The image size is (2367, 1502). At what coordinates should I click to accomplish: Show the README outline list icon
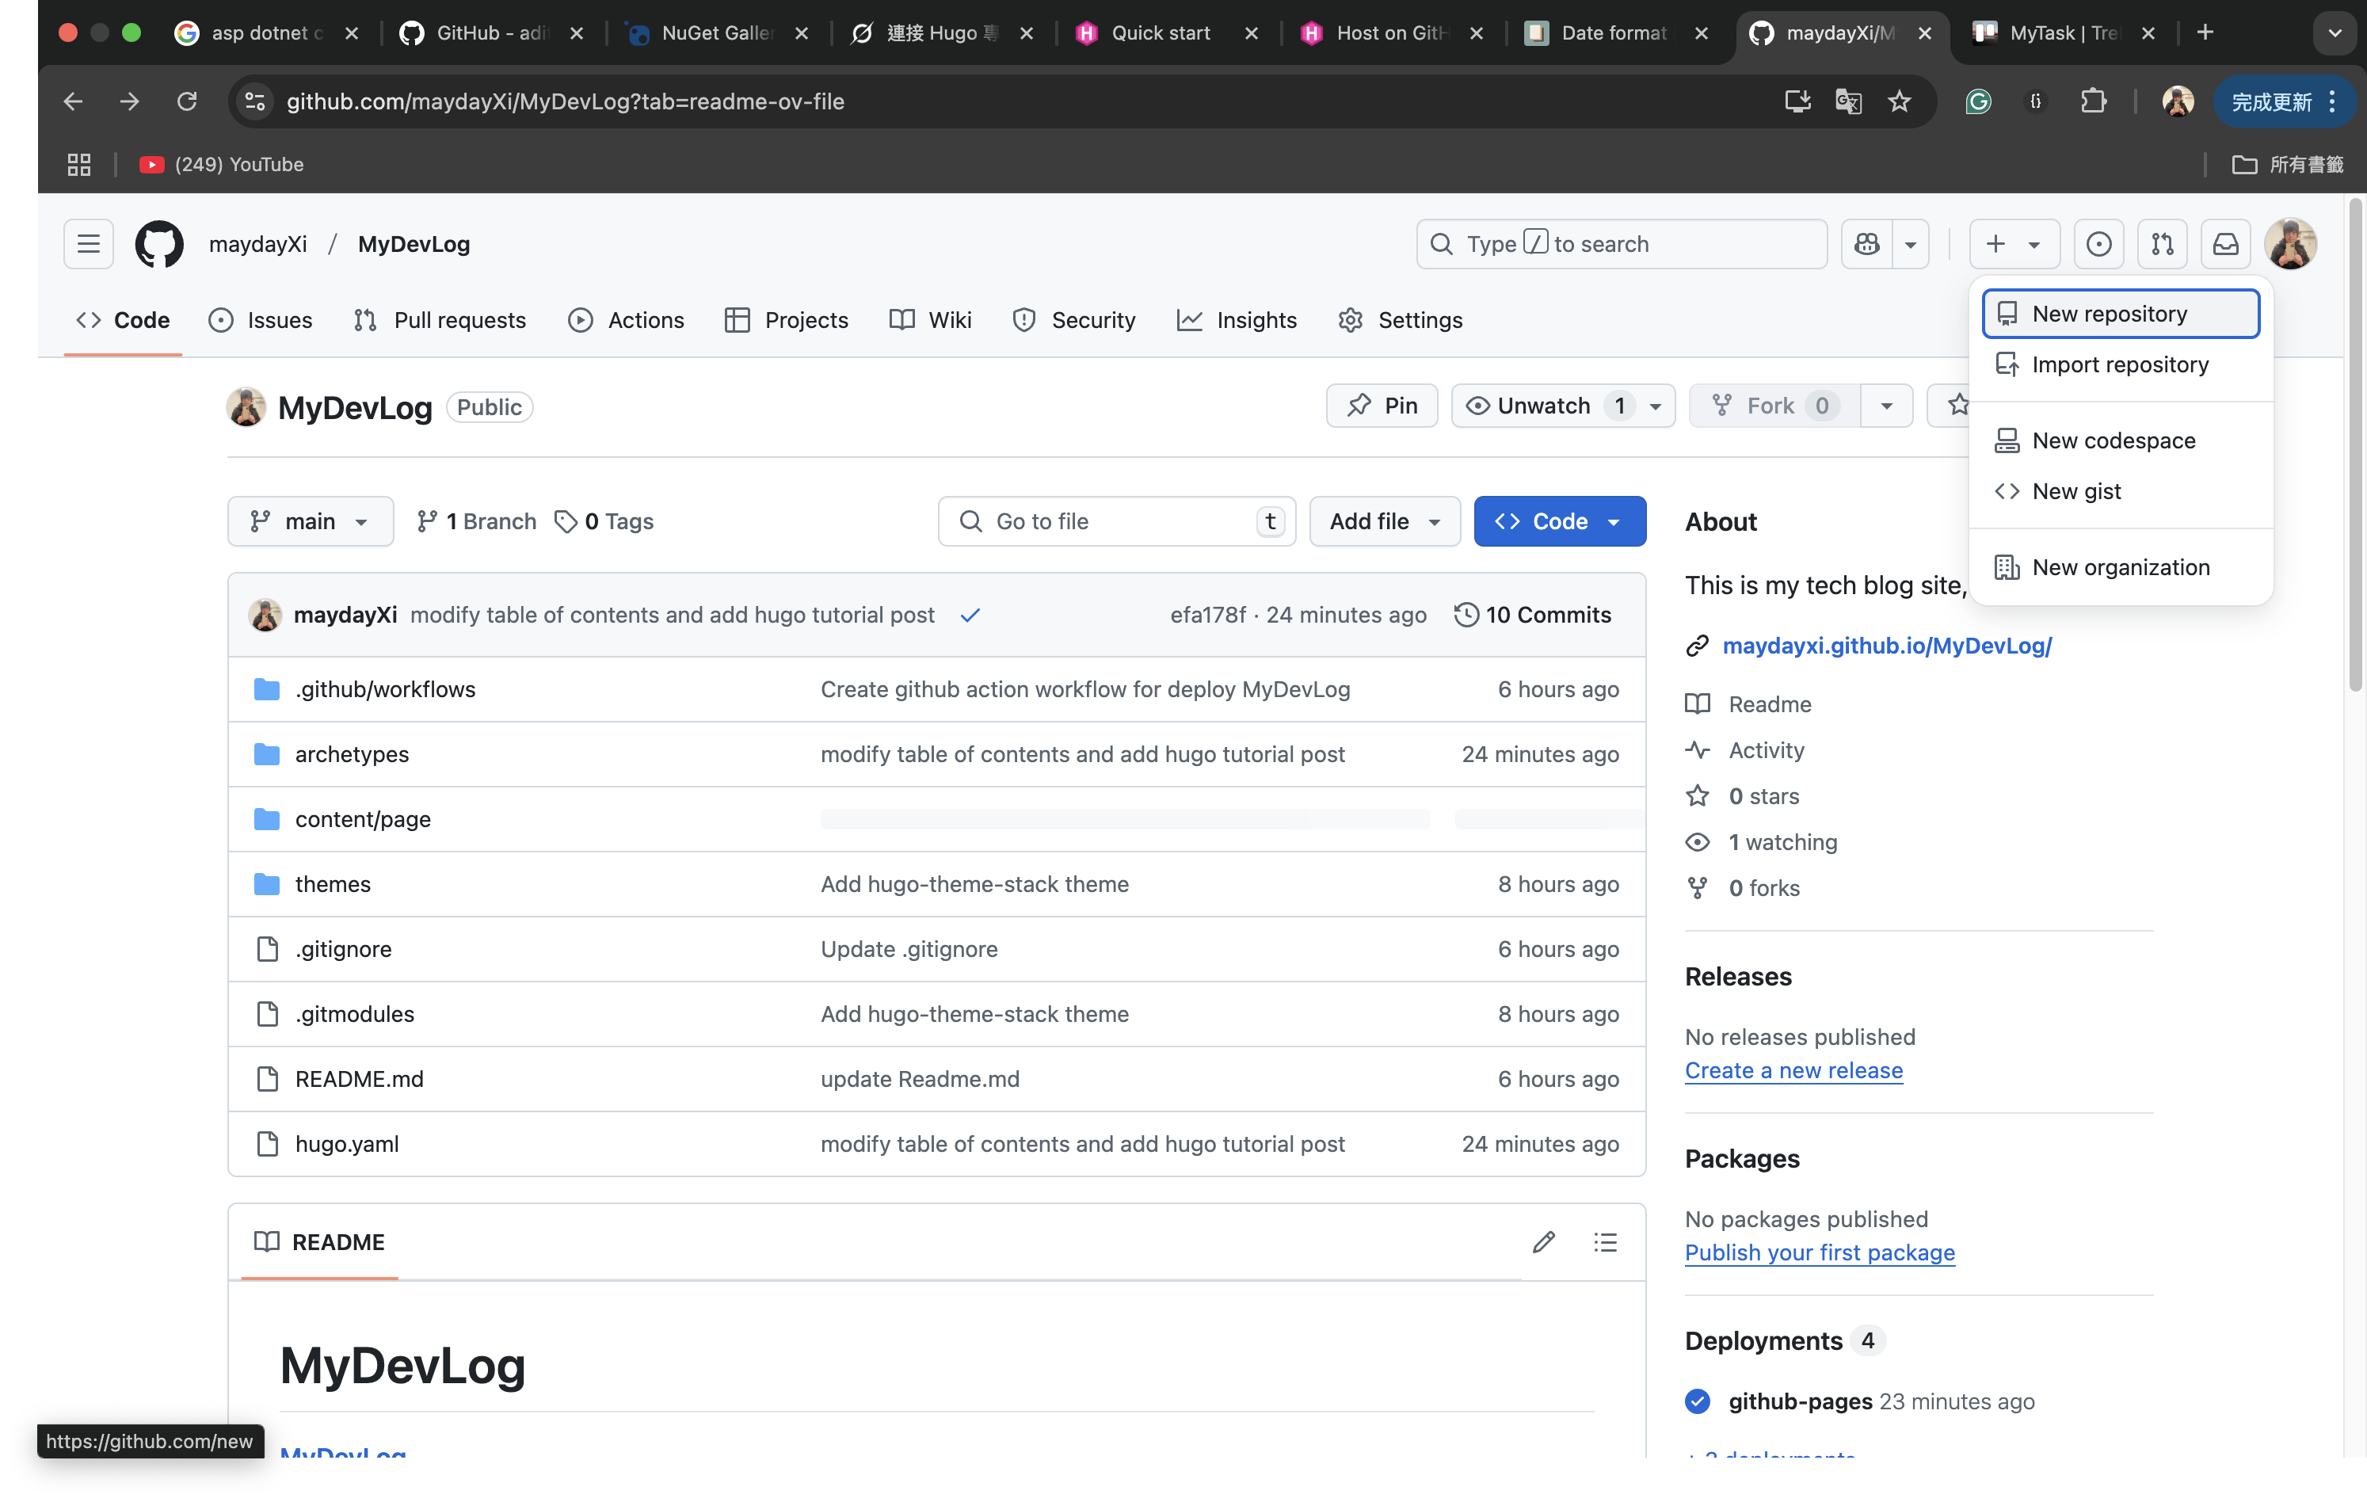coord(1604,1241)
